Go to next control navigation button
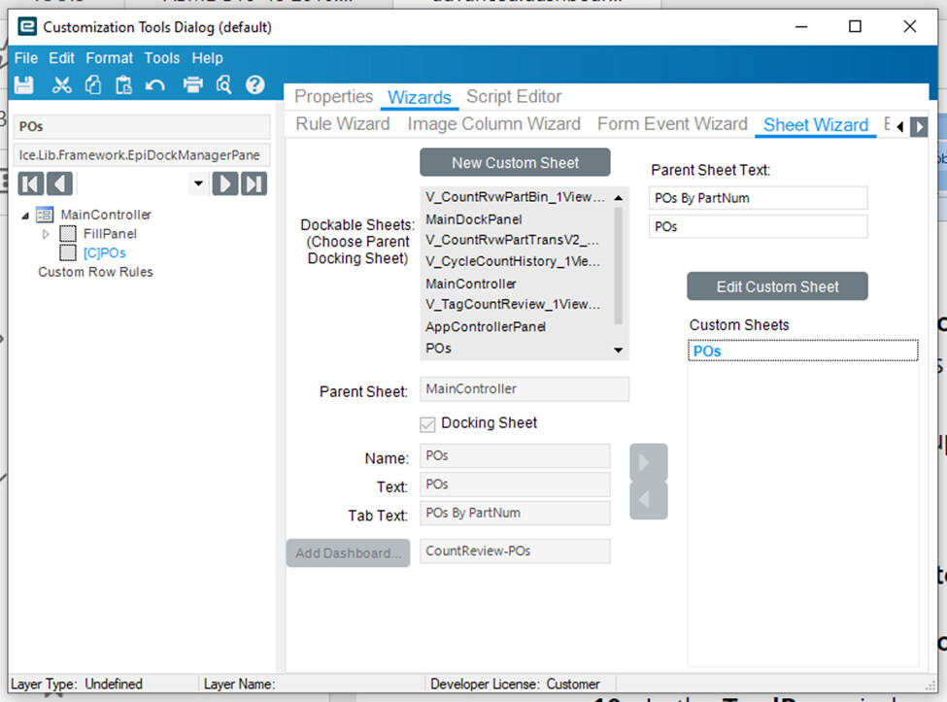This screenshot has height=702, width=947. click(224, 184)
